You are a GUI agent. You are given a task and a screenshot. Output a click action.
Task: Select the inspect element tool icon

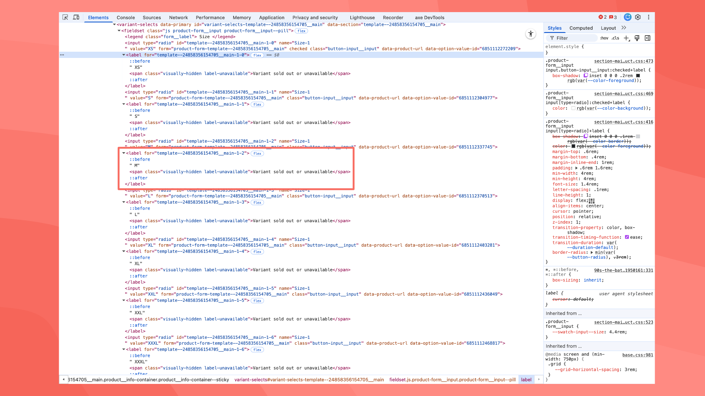coord(65,17)
